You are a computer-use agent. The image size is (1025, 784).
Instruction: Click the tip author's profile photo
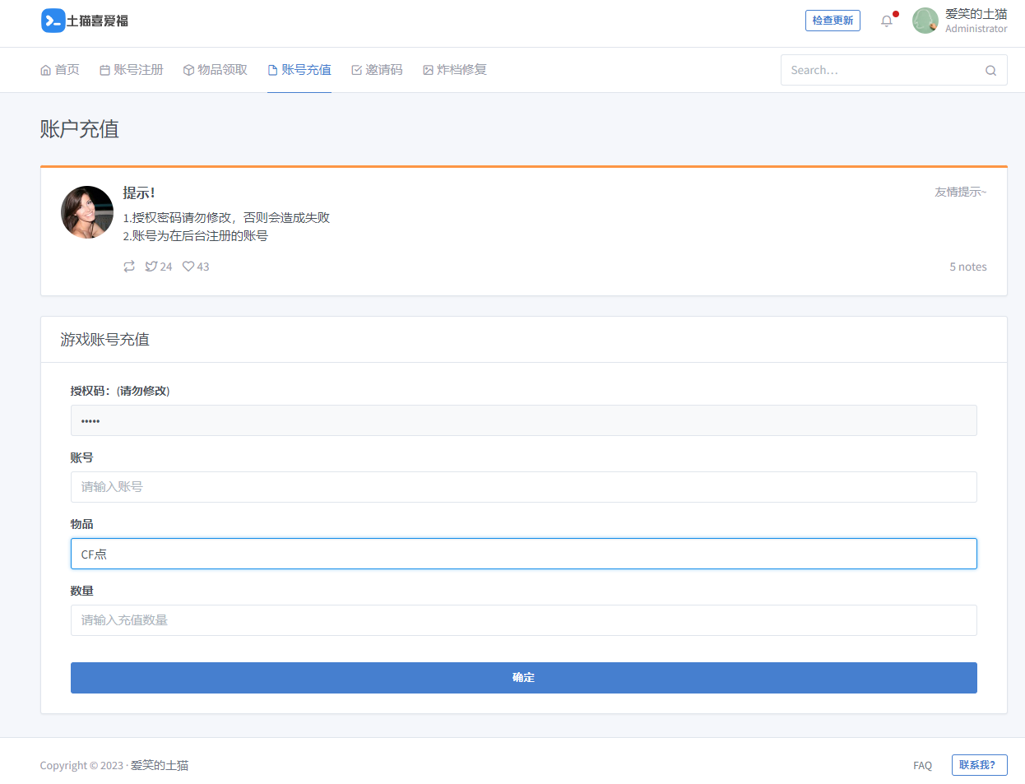[87, 212]
